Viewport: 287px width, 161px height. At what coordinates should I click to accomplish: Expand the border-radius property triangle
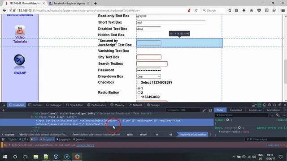[x=219, y=131]
